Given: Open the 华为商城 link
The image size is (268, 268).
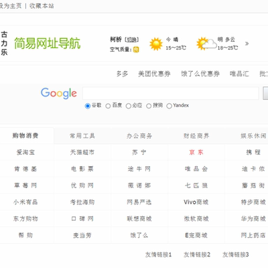Looking at the screenshot, I should point(253,218).
